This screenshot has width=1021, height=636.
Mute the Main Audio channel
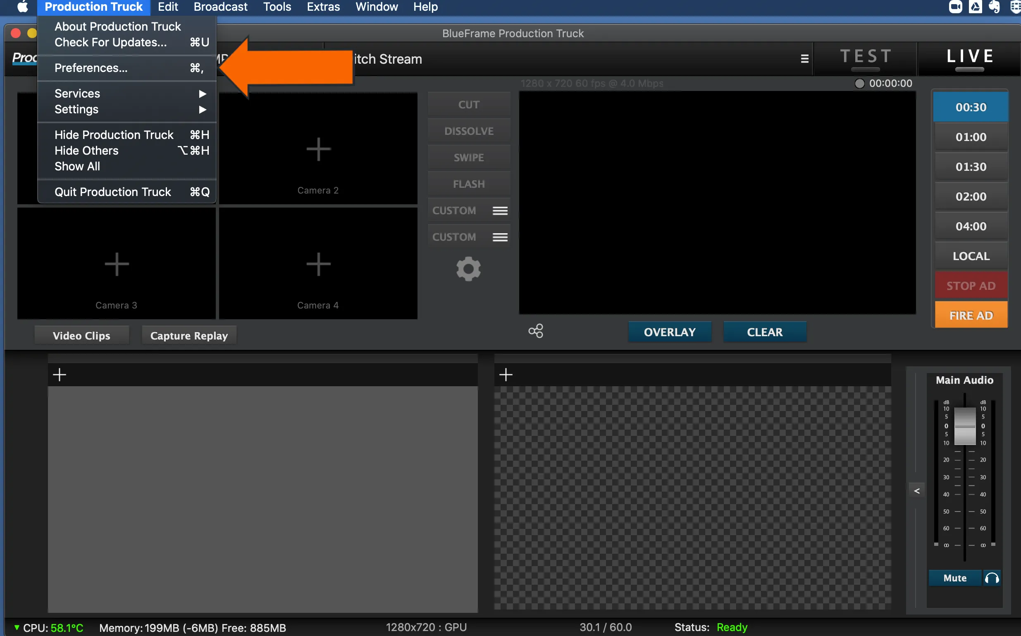pyautogui.click(x=955, y=578)
